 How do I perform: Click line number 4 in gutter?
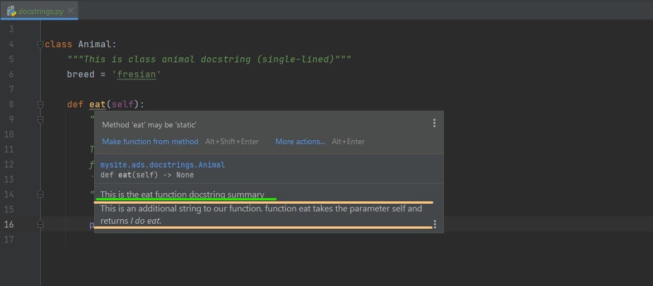[x=11, y=45]
